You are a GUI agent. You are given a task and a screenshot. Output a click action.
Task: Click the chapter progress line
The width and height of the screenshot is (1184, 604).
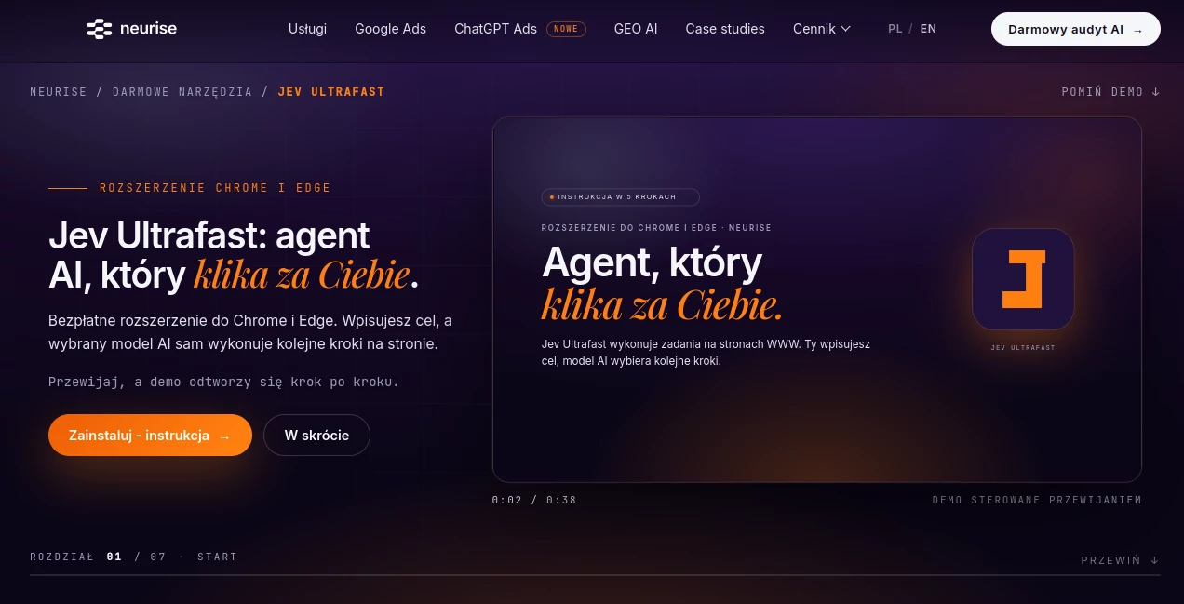tap(595, 575)
